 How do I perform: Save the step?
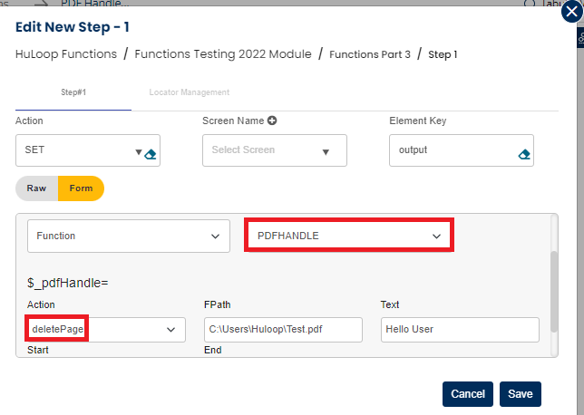(520, 394)
